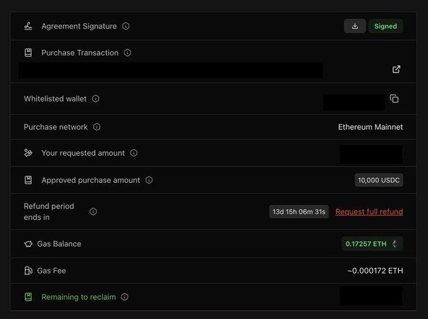Show info about Purchase network
This screenshot has width=428, height=319.
click(97, 127)
